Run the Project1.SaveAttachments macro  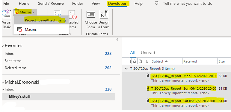[x=41, y=20]
